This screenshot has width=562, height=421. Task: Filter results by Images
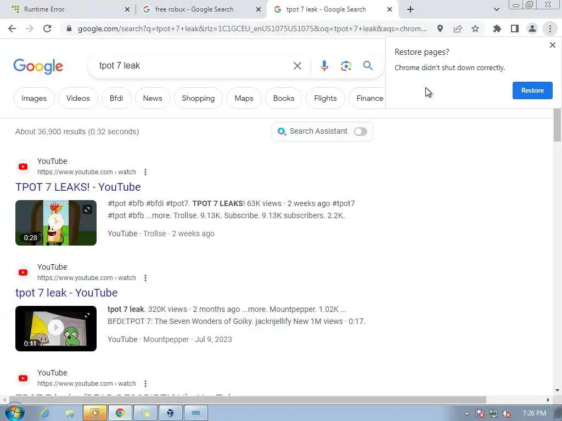pyautogui.click(x=33, y=98)
